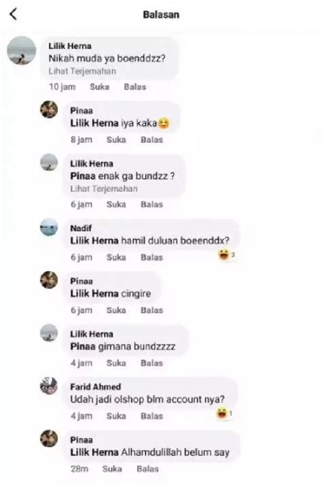The image size is (323, 486).
Task: Tap Lilik Herna mention in Nadif's comment
Action: (94, 240)
